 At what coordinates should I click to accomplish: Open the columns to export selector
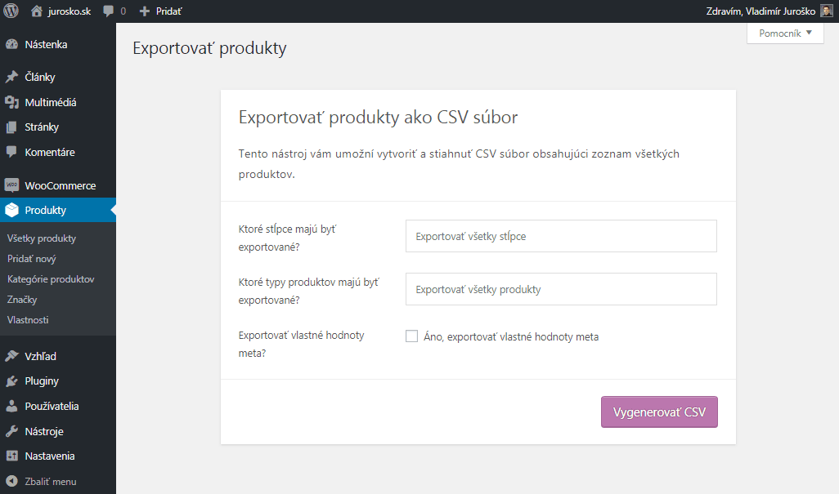pyautogui.click(x=561, y=236)
